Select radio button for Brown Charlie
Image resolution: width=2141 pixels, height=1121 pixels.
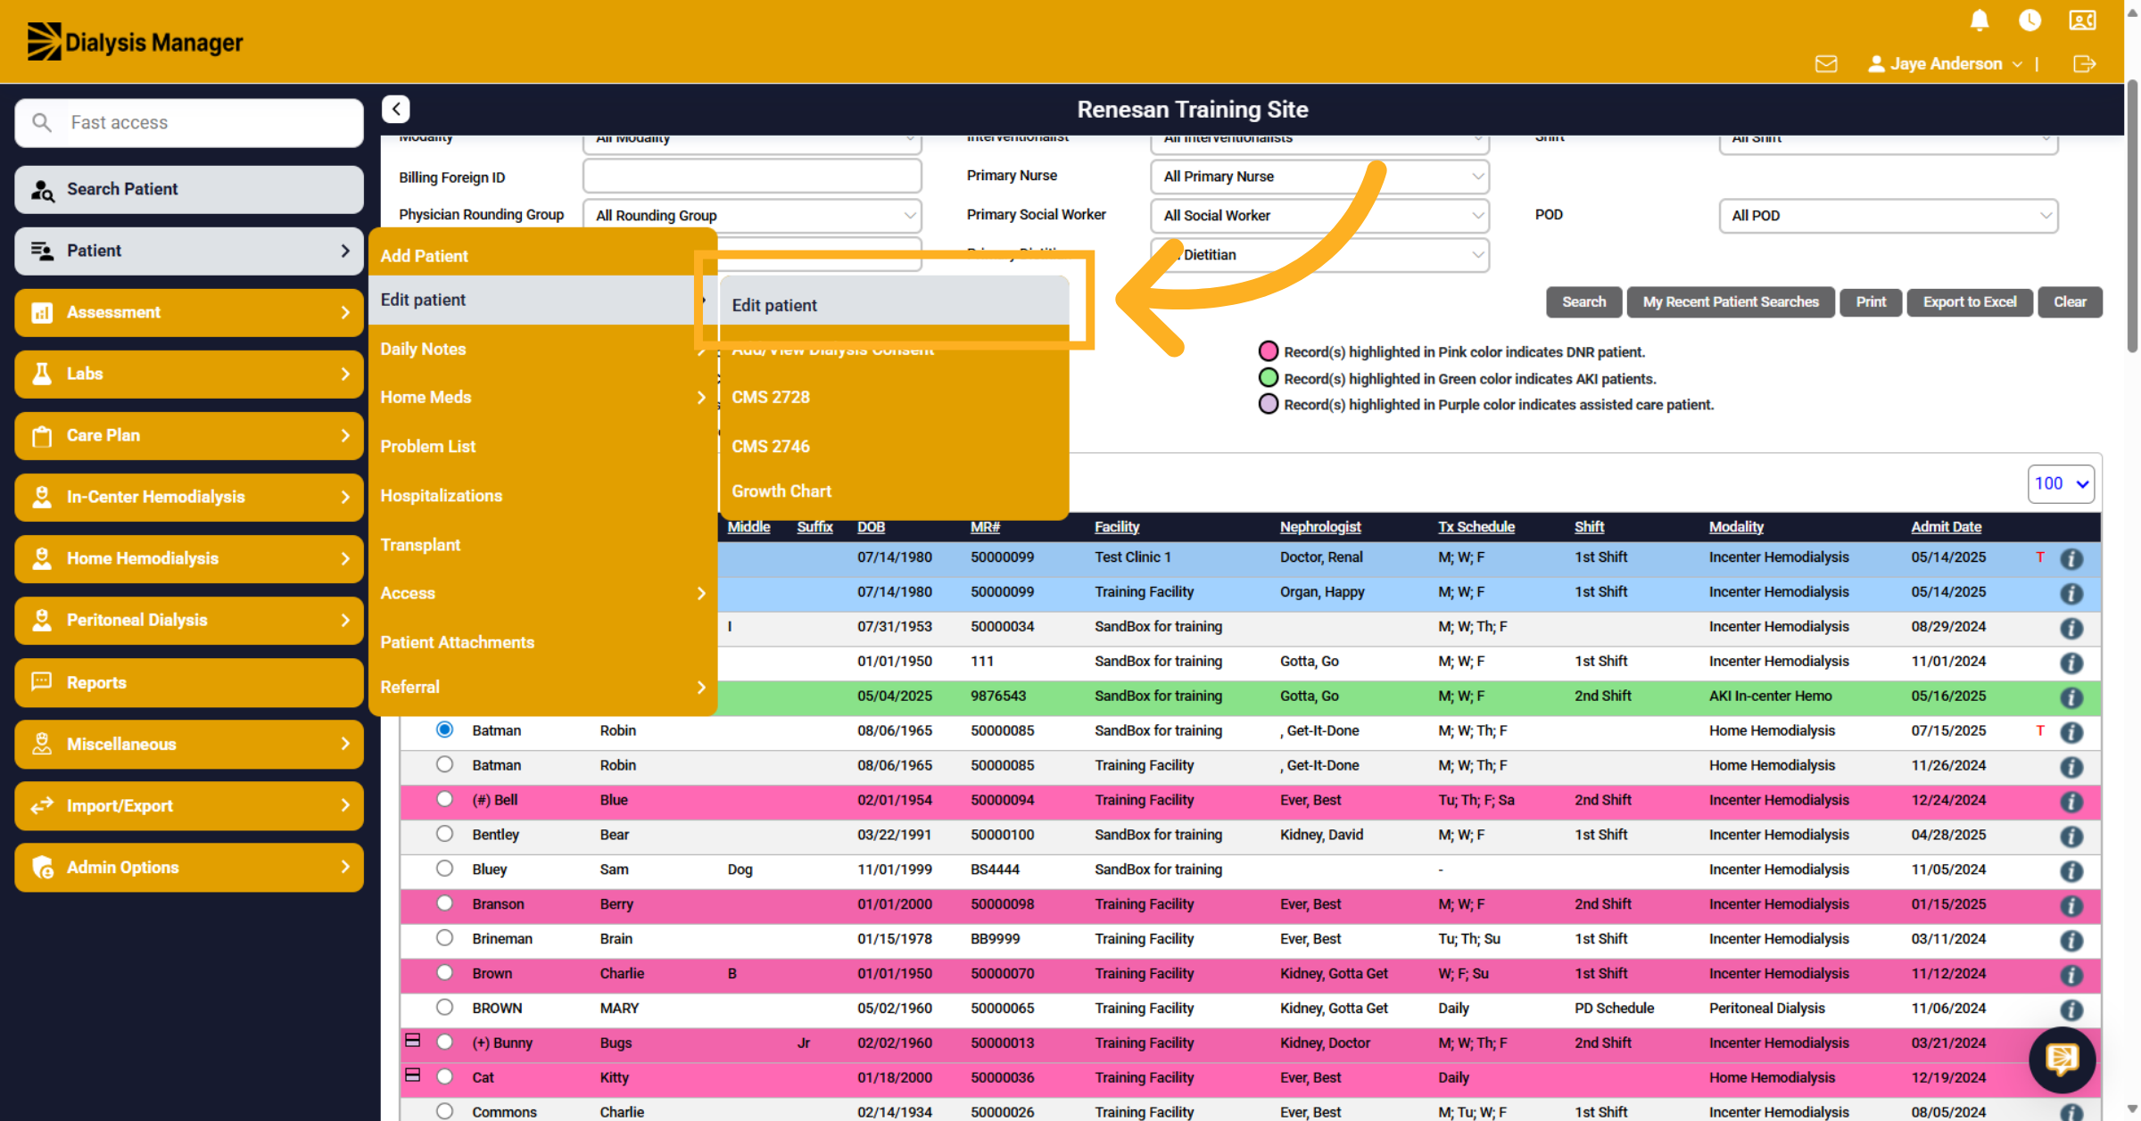444,972
